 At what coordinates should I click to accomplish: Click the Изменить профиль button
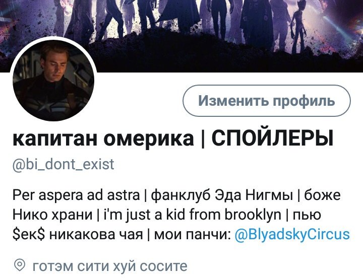(267, 101)
